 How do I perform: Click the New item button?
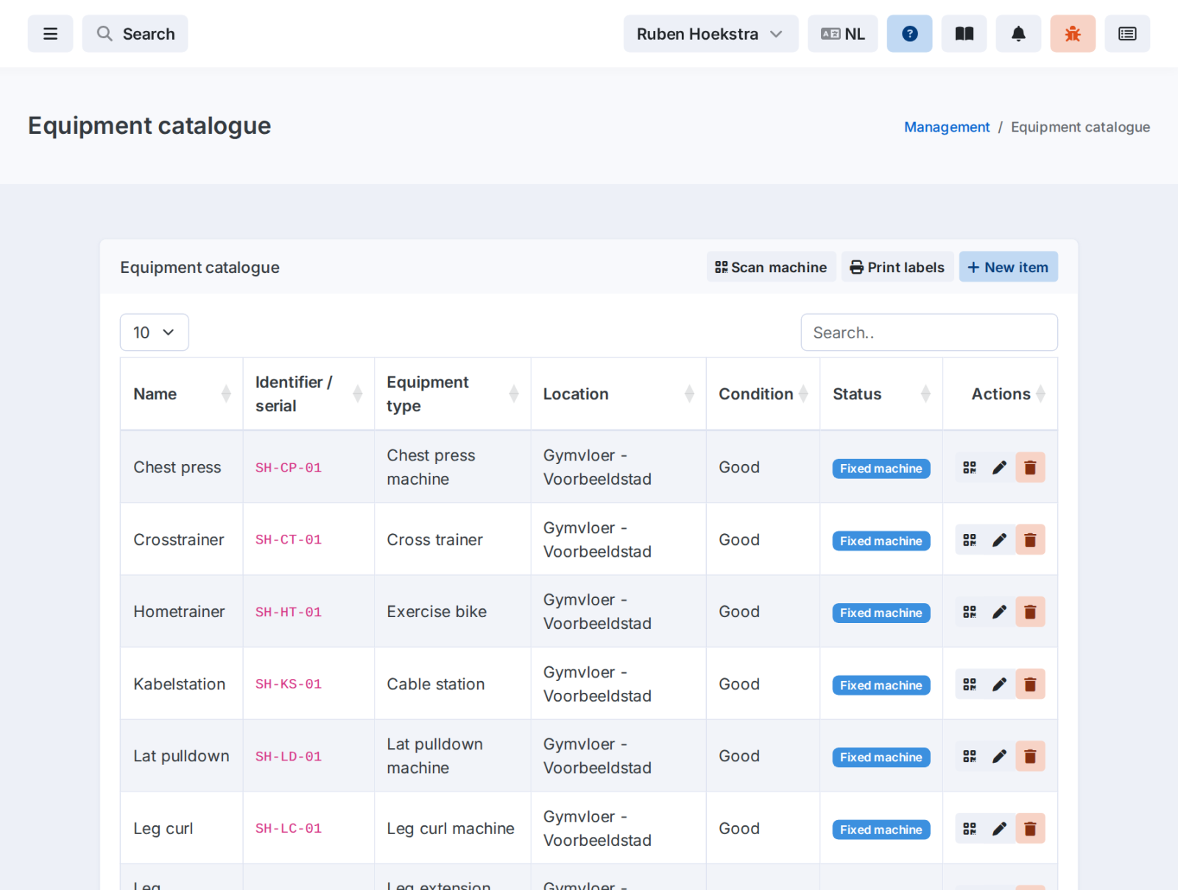[1008, 267]
